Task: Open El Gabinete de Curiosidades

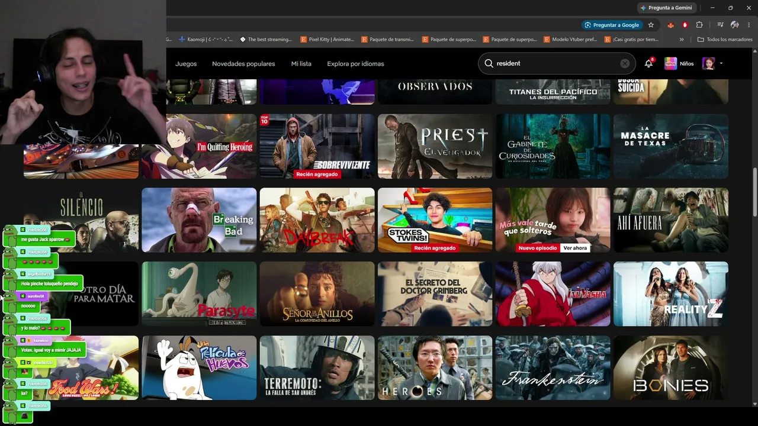Action: pyautogui.click(x=553, y=146)
